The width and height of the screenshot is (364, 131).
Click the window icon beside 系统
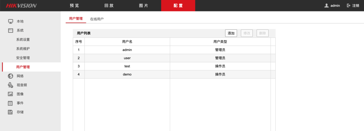click(x=10, y=30)
